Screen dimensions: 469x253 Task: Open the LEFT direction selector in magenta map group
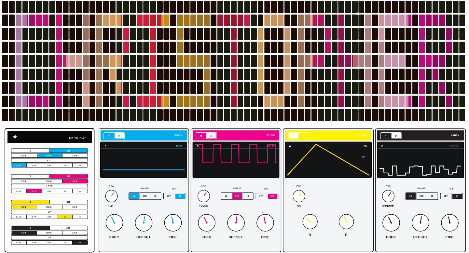tap(49, 186)
